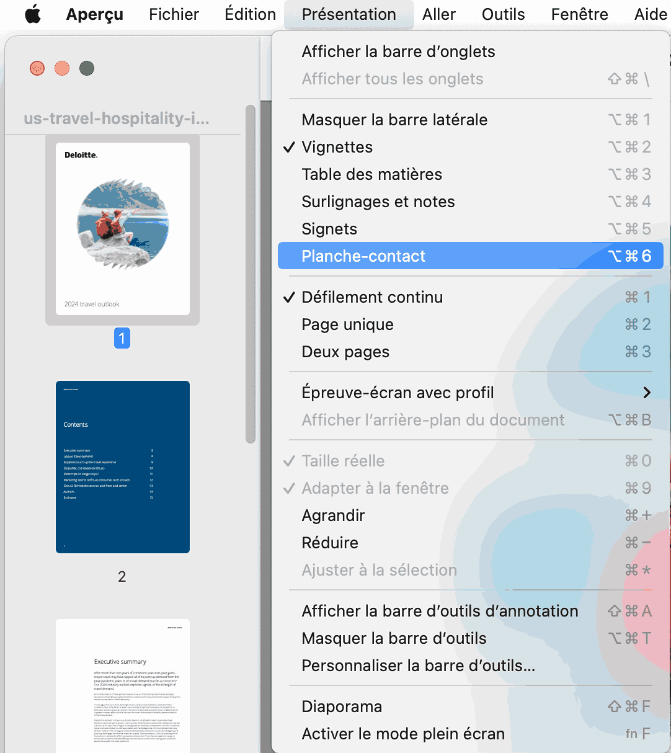This screenshot has width=671, height=753.
Task: Click the orange minimize window button
Action: [x=62, y=68]
